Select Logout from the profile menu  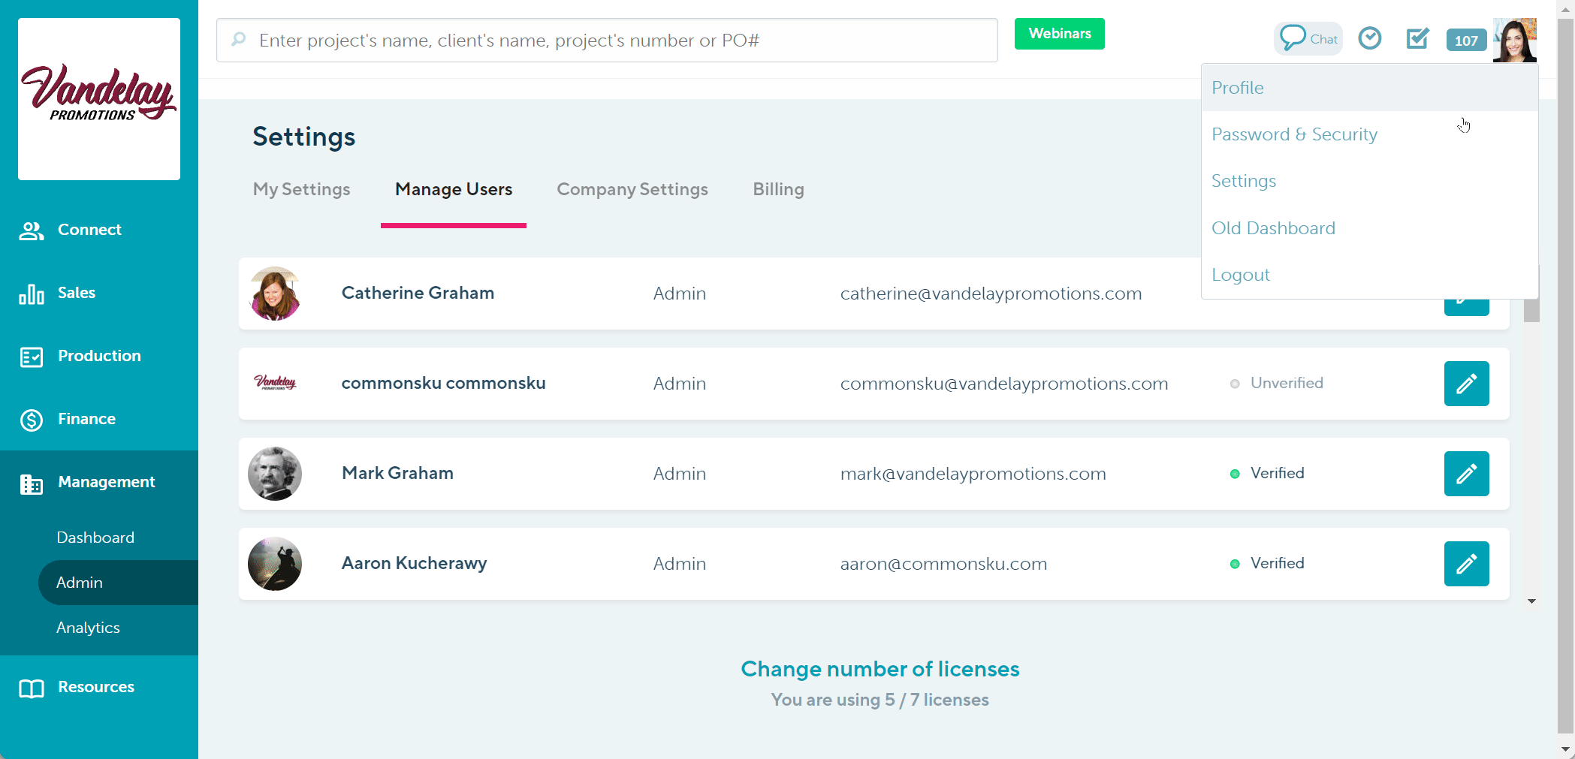1240,274
